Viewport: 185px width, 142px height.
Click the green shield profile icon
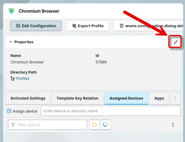coord(11,11)
